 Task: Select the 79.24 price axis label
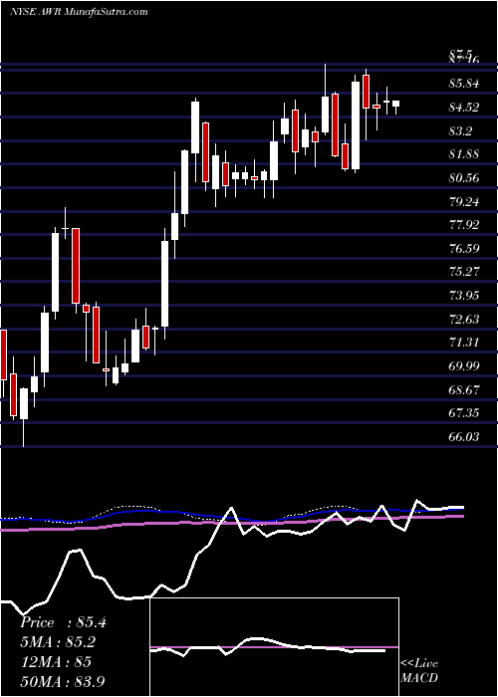coord(464,202)
